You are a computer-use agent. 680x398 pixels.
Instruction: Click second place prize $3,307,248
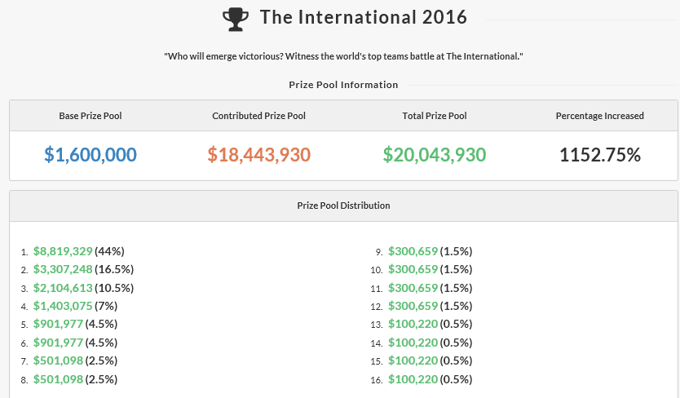[x=63, y=269]
